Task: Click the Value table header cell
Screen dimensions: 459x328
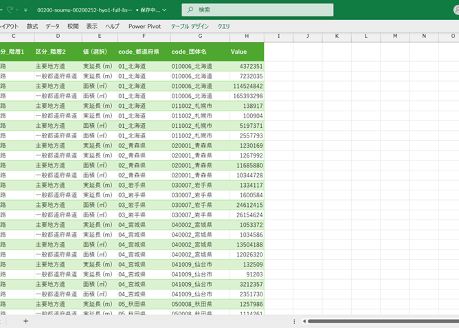Action: pos(247,52)
